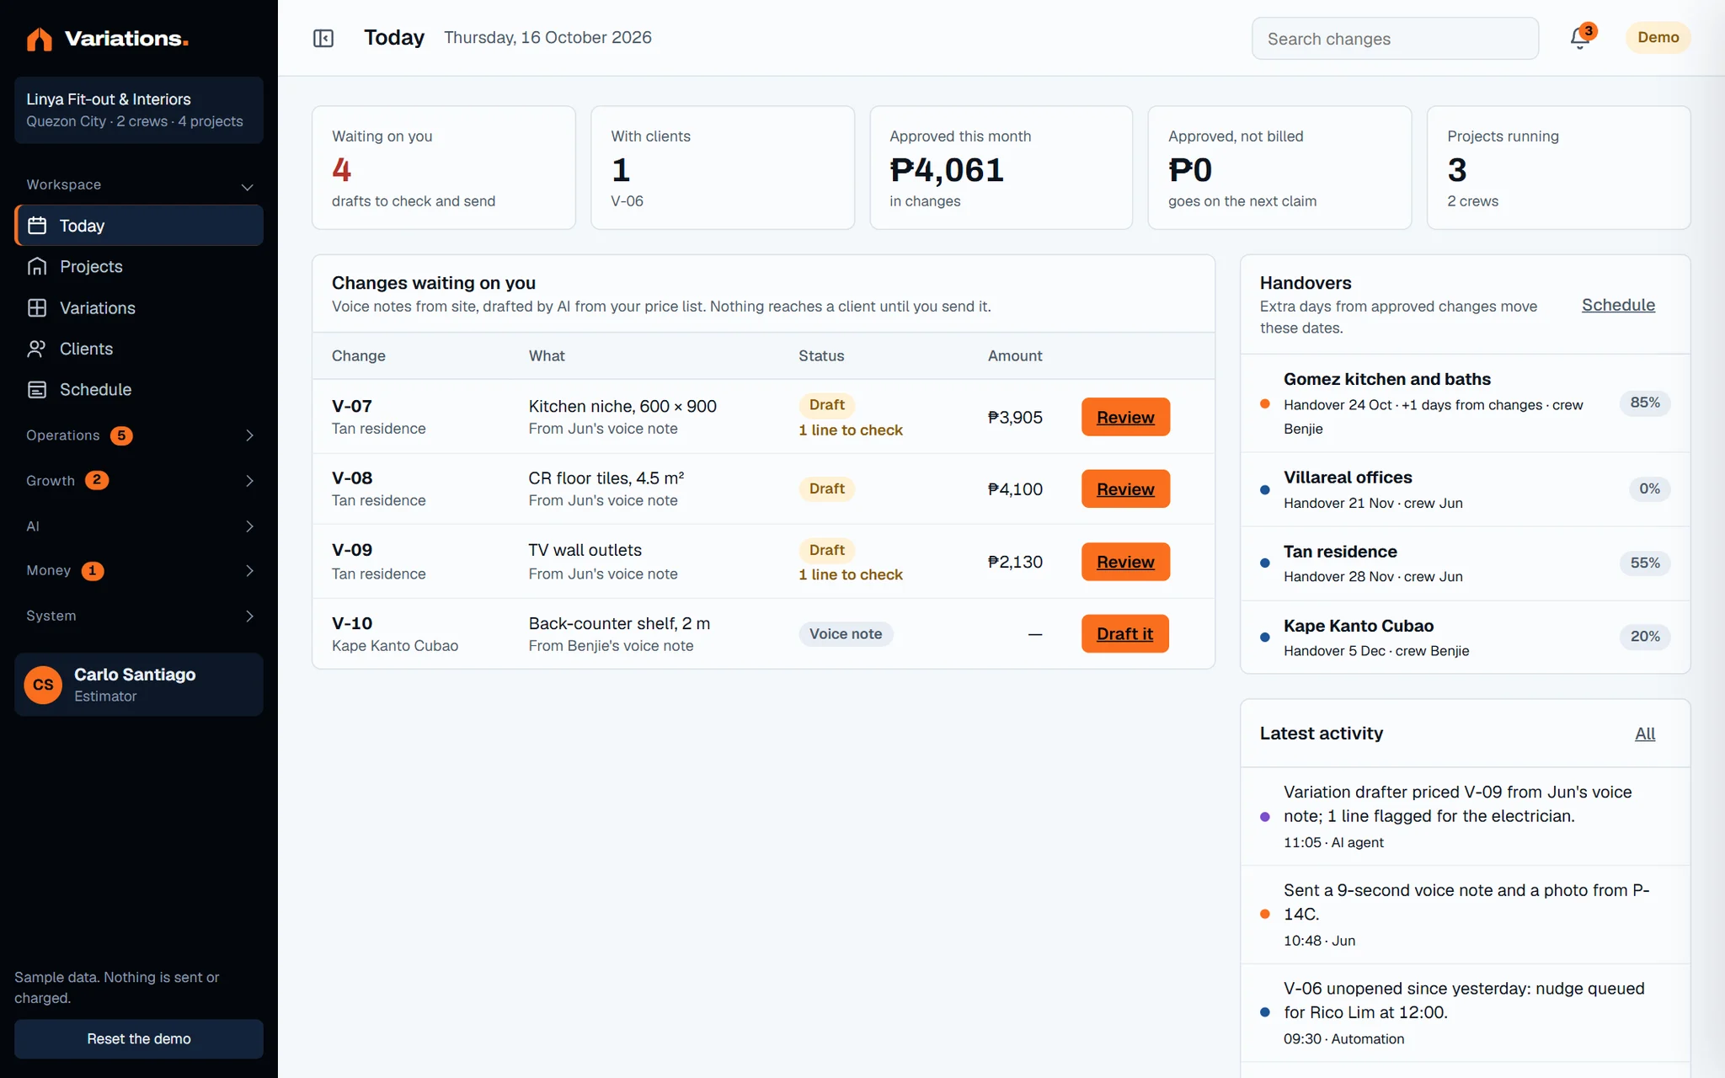
Task: Click the Variations house logo icon
Action: click(39, 39)
